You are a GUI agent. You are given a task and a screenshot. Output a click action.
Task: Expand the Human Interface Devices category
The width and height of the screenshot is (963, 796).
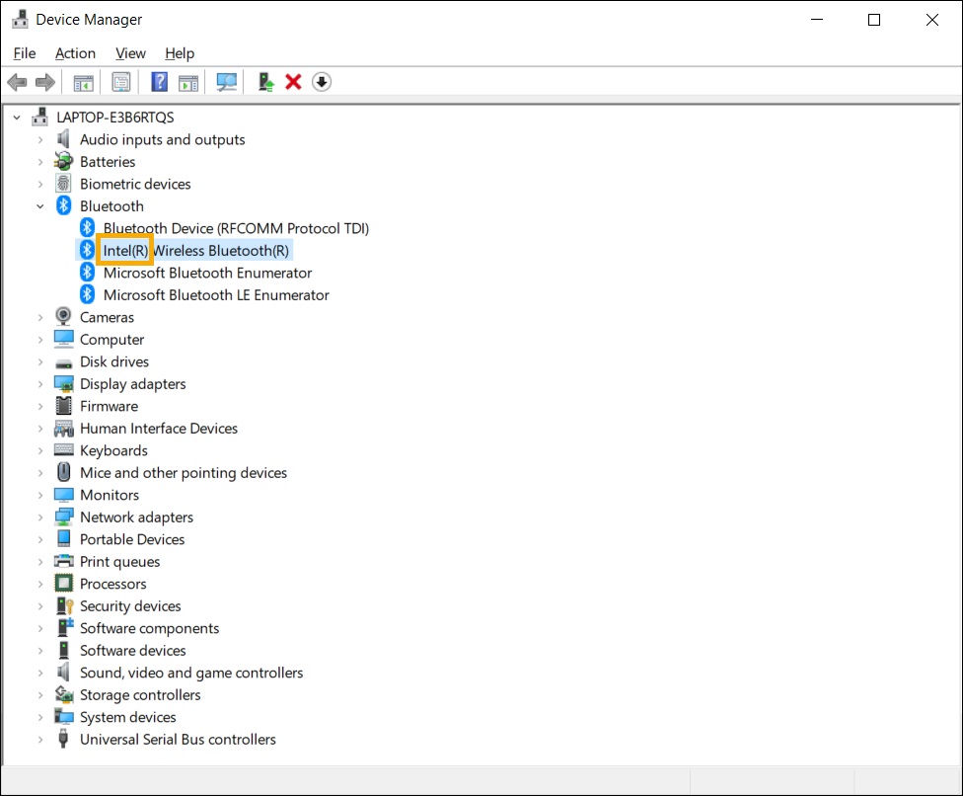pos(39,429)
